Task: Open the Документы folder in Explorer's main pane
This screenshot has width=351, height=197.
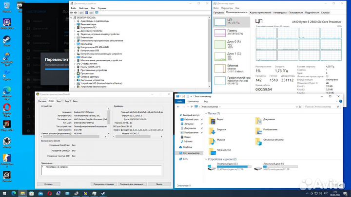Action: coord(265,121)
